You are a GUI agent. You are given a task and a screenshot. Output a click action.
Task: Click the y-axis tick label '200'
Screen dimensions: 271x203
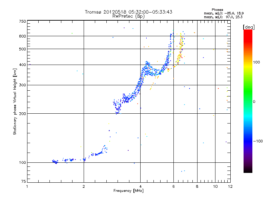[22, 114]
